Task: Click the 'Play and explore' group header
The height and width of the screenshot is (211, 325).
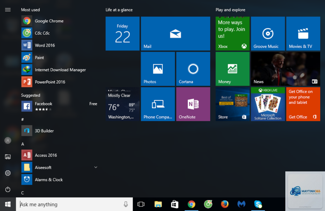Action: click(230, 10)
